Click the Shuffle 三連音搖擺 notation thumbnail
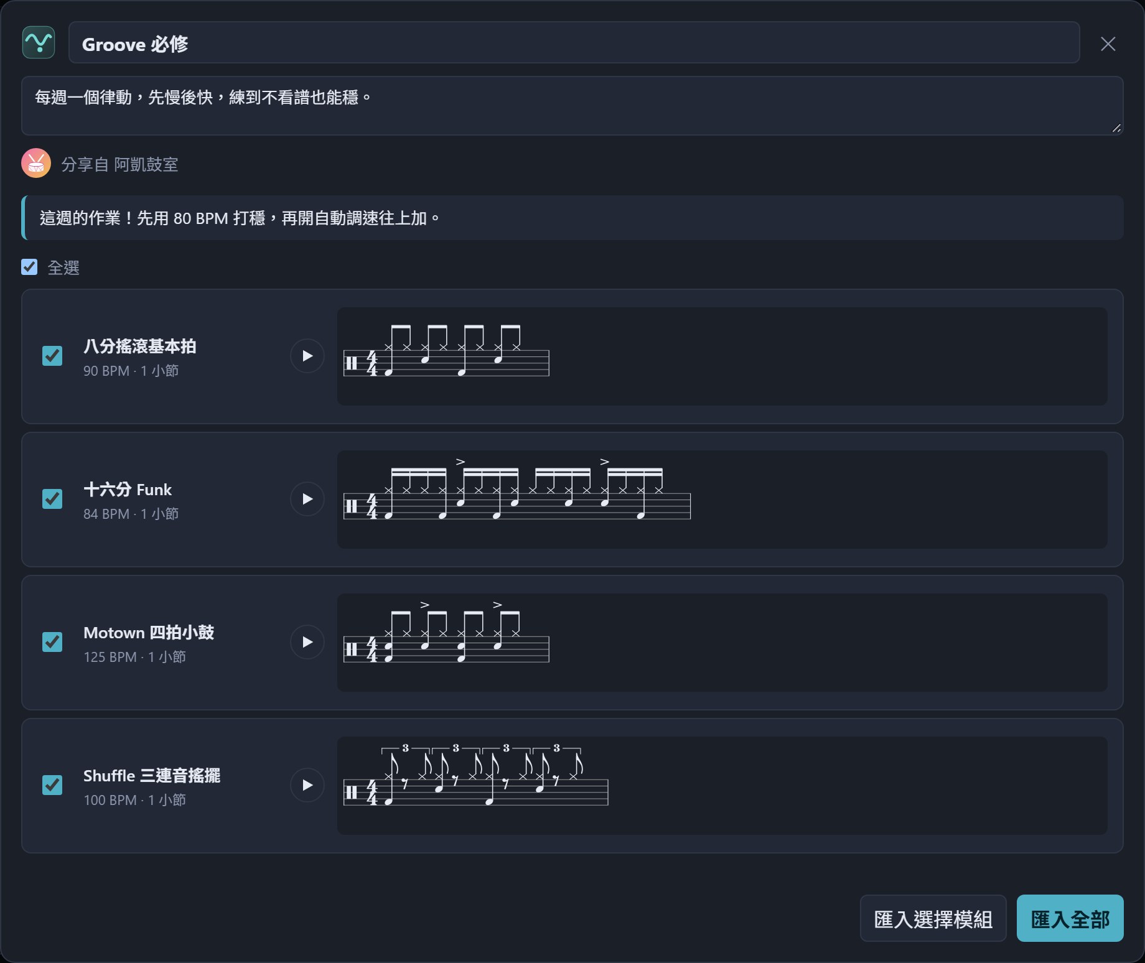 click(722, 786)
